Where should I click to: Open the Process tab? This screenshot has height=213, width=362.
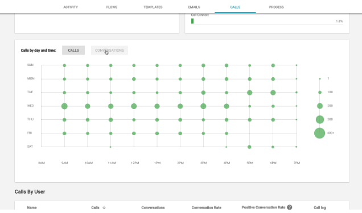(x=276, y=7)
